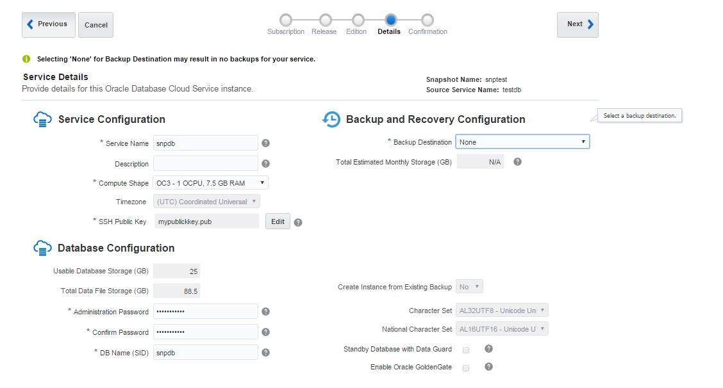Open the Backup Destination dropdown

[x=522, y=142]
